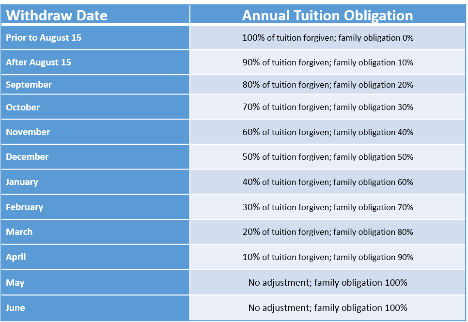The height and width of the screenshot is (322, 468).
Task: Click the No adjustment cell for June
Action: pos(328,308)
